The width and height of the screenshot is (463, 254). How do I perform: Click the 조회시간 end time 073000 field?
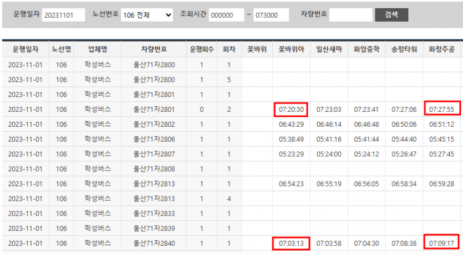[x=271, y=15]
